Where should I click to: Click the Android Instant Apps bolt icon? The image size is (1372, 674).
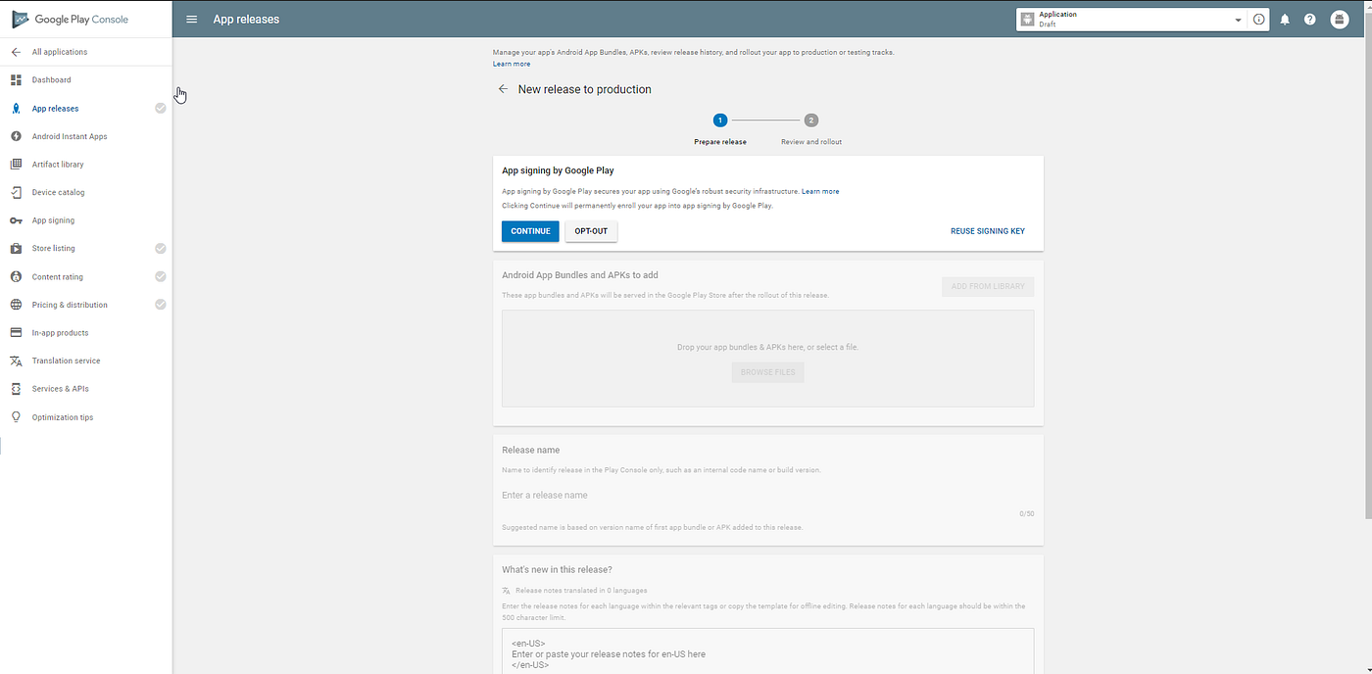coord(16,136)
